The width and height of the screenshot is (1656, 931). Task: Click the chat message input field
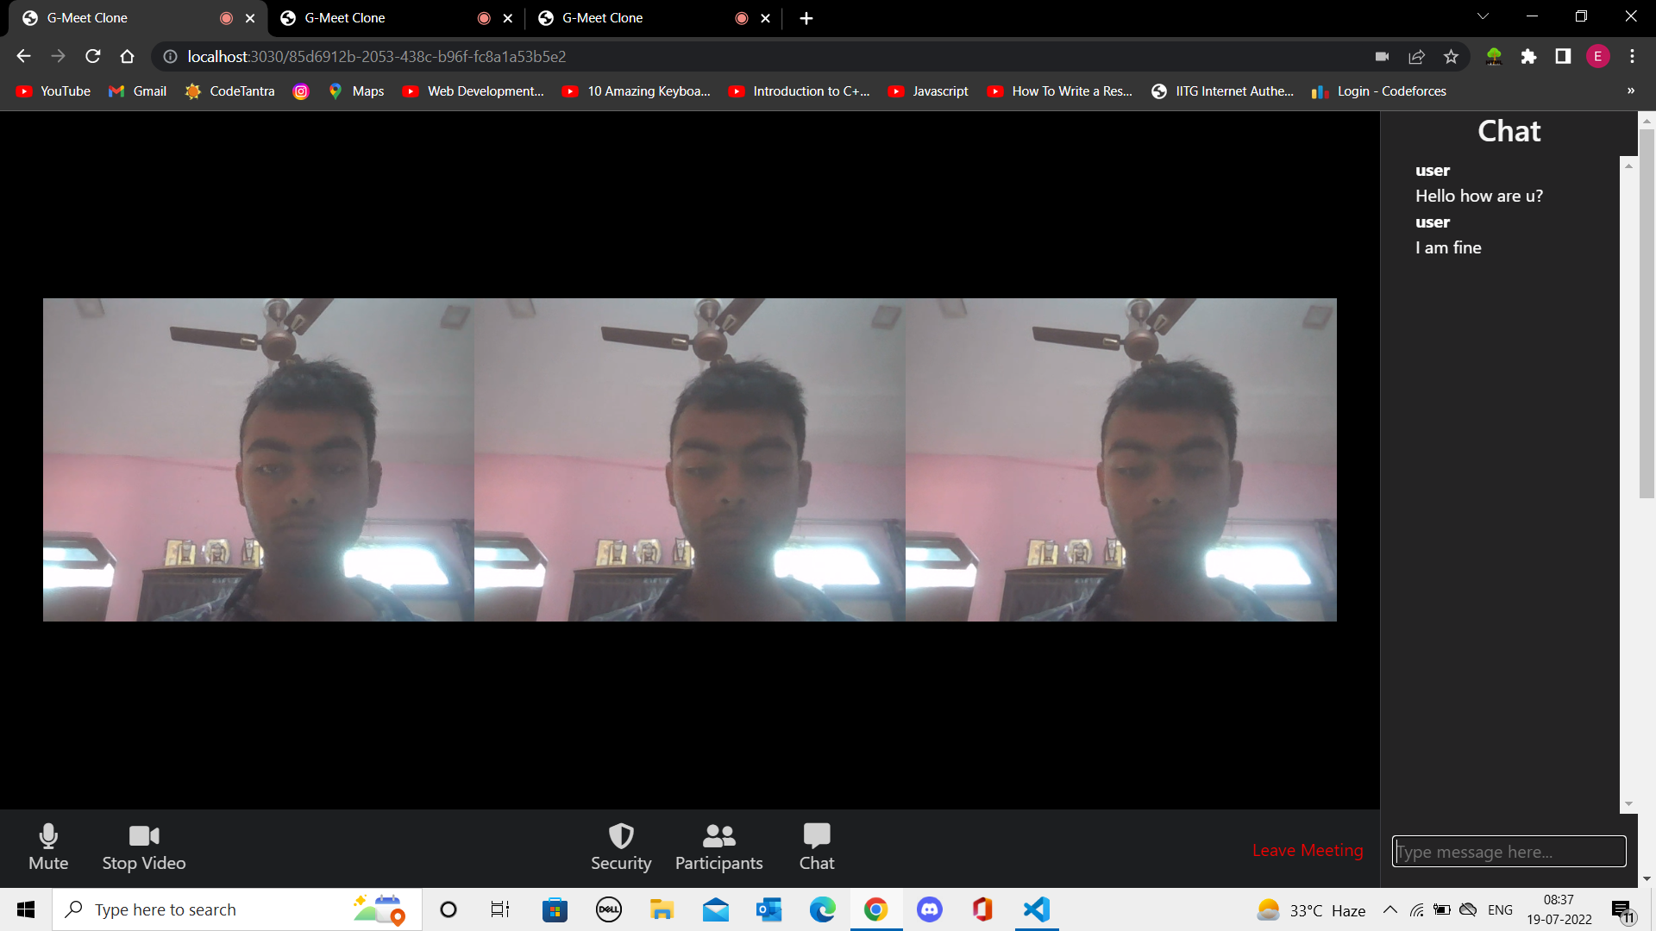click(x=1509, y=852)
